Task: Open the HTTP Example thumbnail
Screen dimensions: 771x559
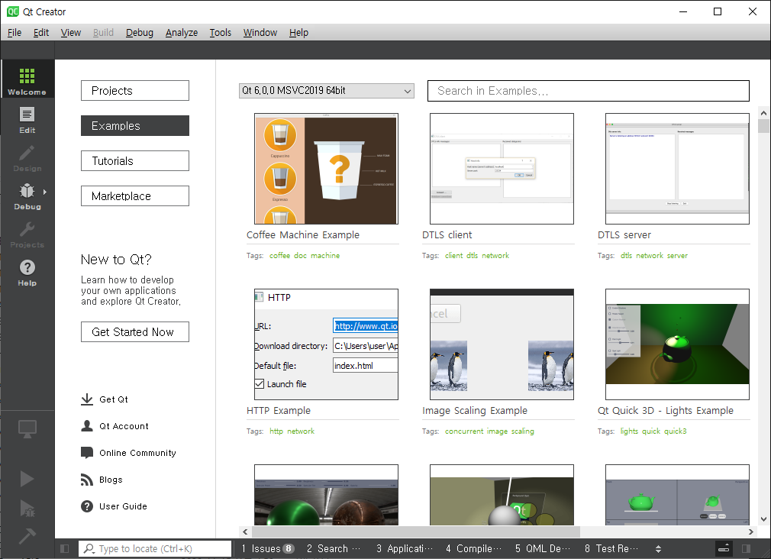Action: (x=326, y=344)
